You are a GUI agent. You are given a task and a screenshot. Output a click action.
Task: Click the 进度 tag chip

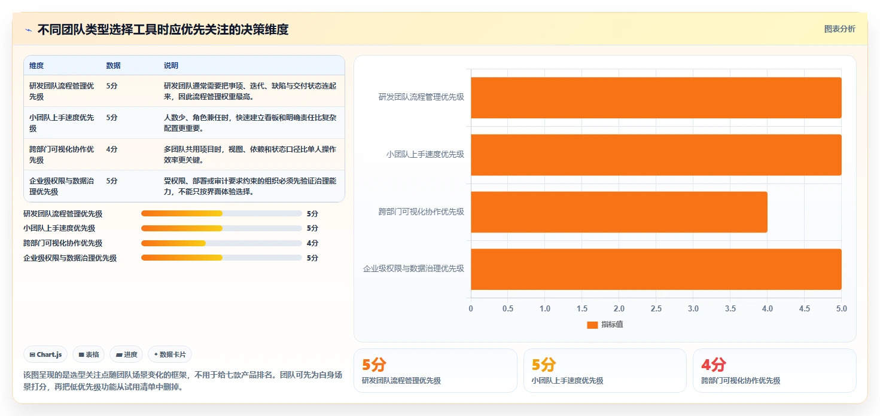(127, 354)
